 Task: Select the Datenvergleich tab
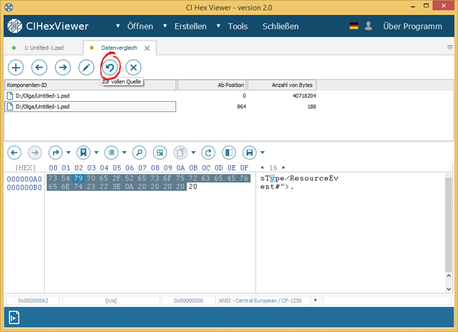point(119,48)
